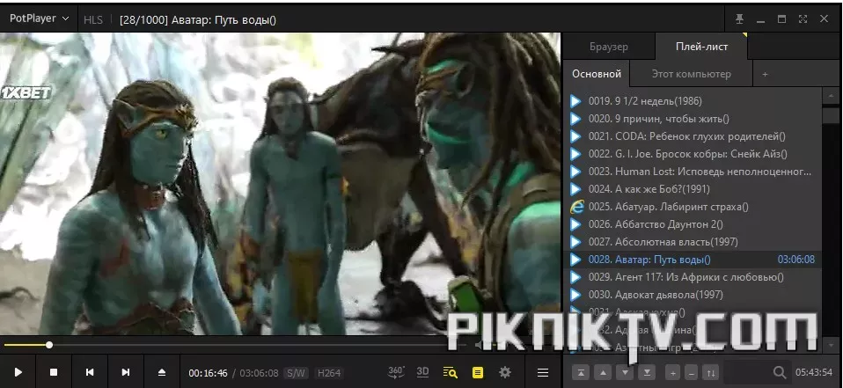The height and width of the screenshot is (388, 843).
Task: Toggle the playlist panel with the yellow icon
Action: click(x=478, y=372)
